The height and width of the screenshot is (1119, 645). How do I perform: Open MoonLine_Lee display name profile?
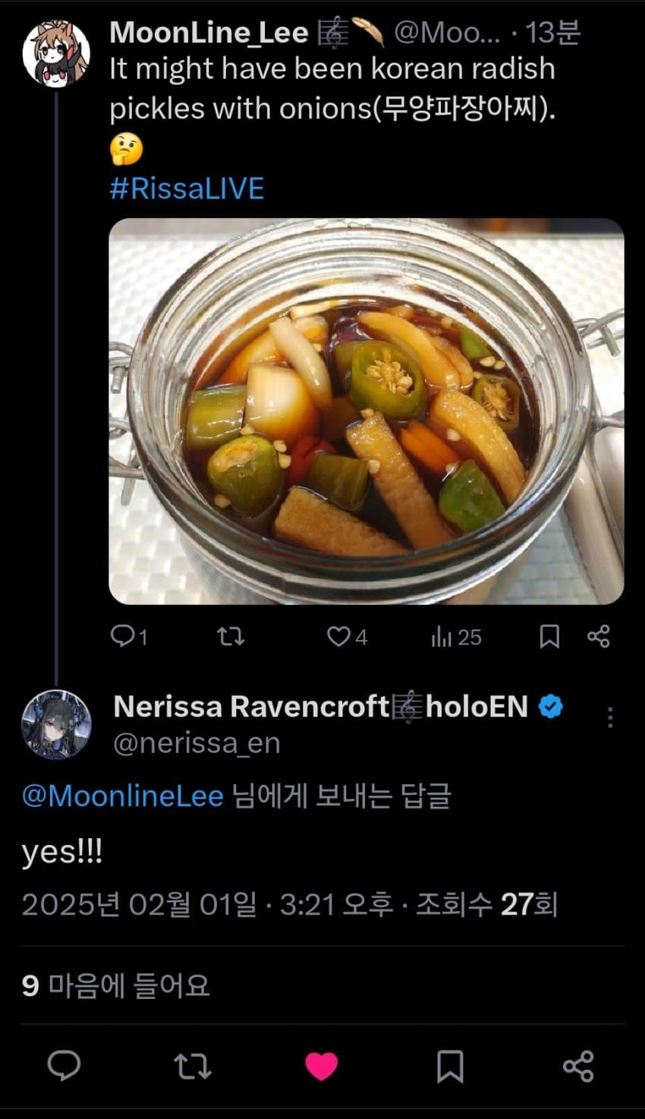tap(209, 33)
